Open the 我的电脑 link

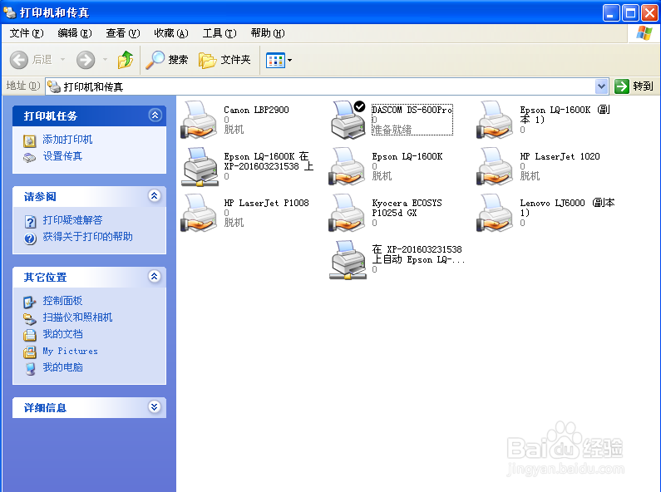[x=62, y=367]
